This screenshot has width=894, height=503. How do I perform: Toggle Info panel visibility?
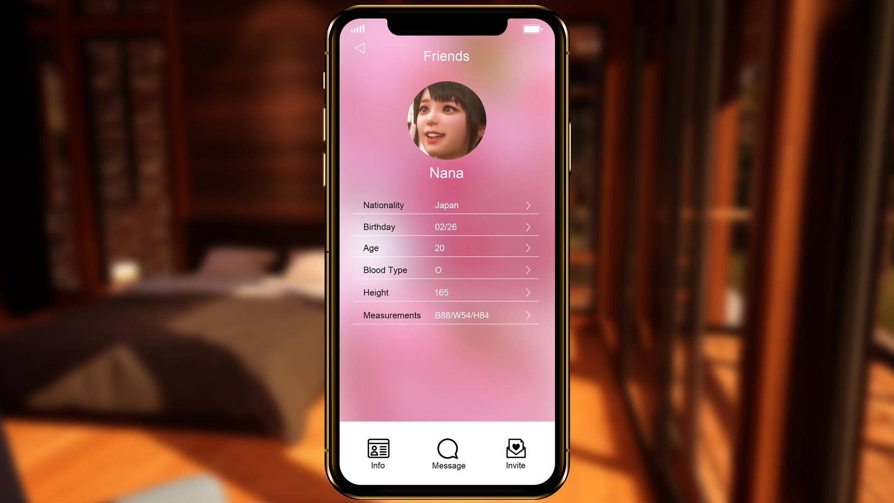tap(379, 454)
